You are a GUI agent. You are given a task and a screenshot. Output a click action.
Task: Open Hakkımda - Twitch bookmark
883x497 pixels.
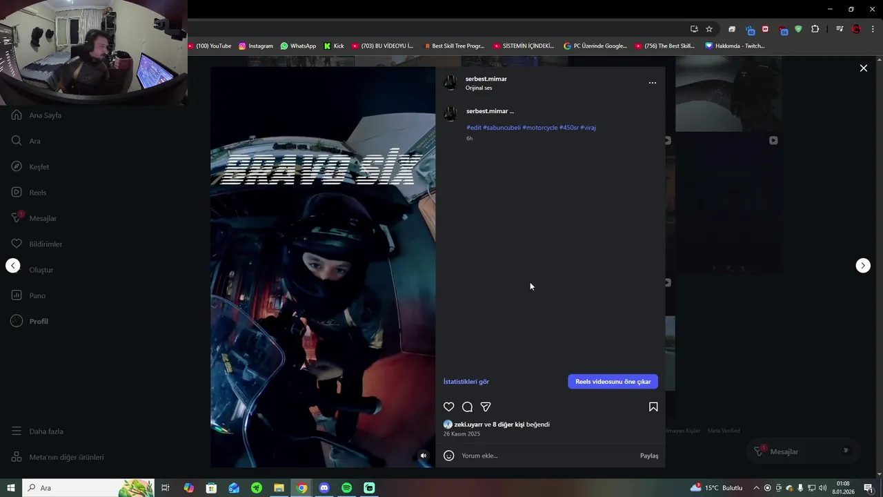(735, 46)
